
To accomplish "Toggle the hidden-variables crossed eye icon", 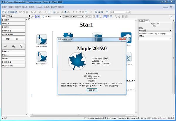I will 13,46.
